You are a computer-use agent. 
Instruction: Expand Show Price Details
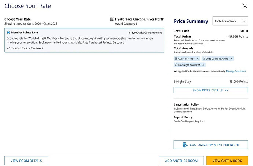(211, 90)
